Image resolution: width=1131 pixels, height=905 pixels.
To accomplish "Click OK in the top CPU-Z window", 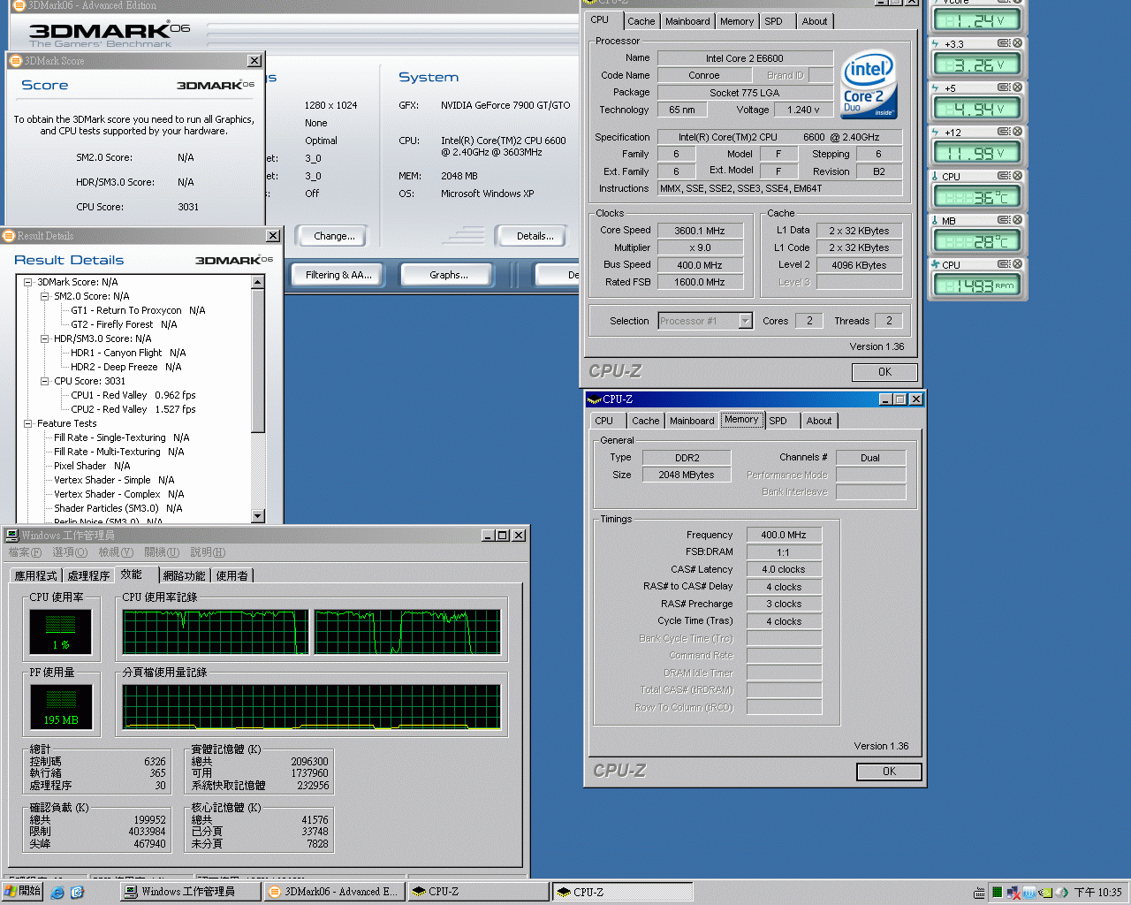I will (x=884, y=372).
